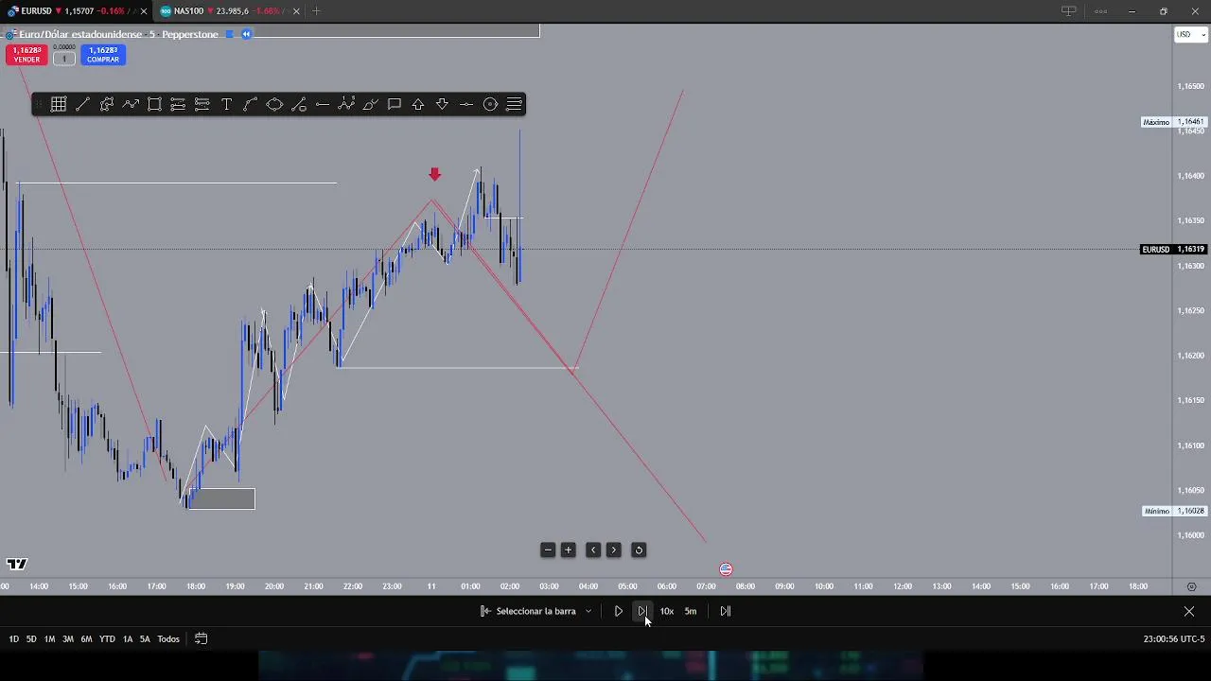Select the circle target tool

(490, 104)
